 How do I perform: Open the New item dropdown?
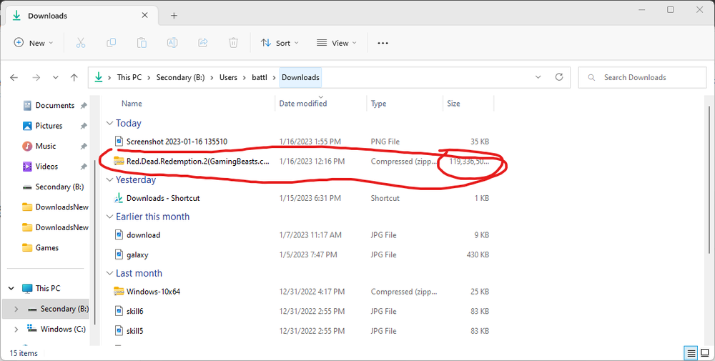click(34, 43)
